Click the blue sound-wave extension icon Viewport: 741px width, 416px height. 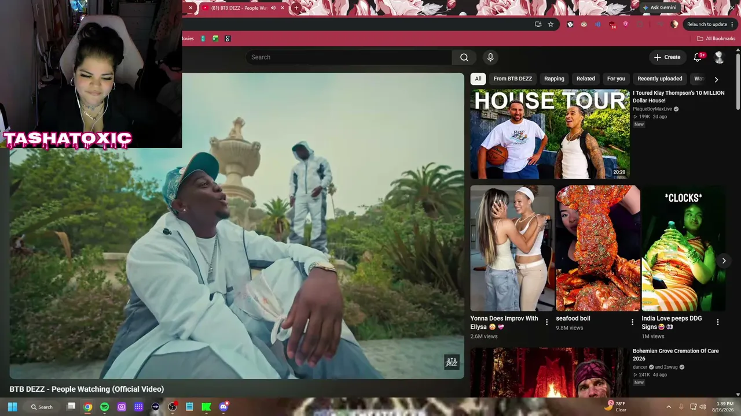[x=598, y=24]
